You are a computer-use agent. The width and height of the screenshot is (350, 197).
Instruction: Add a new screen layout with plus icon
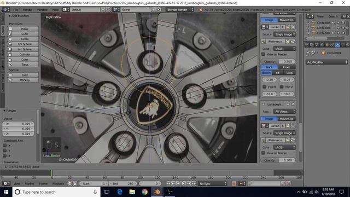click(x=103, y=10)
